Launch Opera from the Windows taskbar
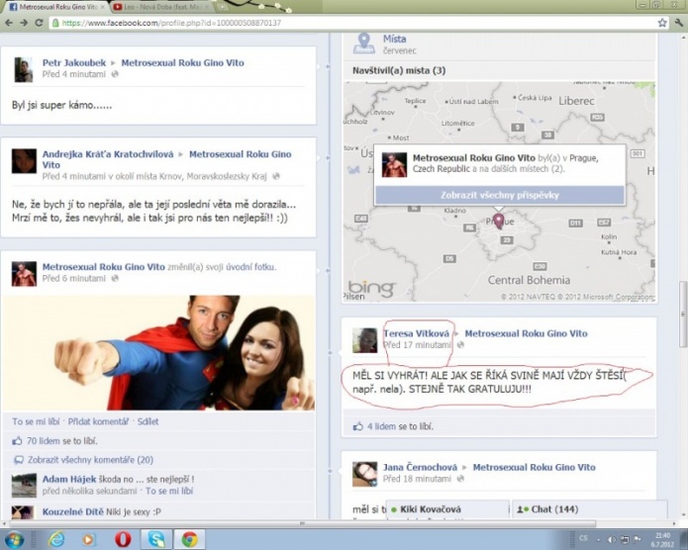The width and height of the screenshot is (688, 550). 123,539
